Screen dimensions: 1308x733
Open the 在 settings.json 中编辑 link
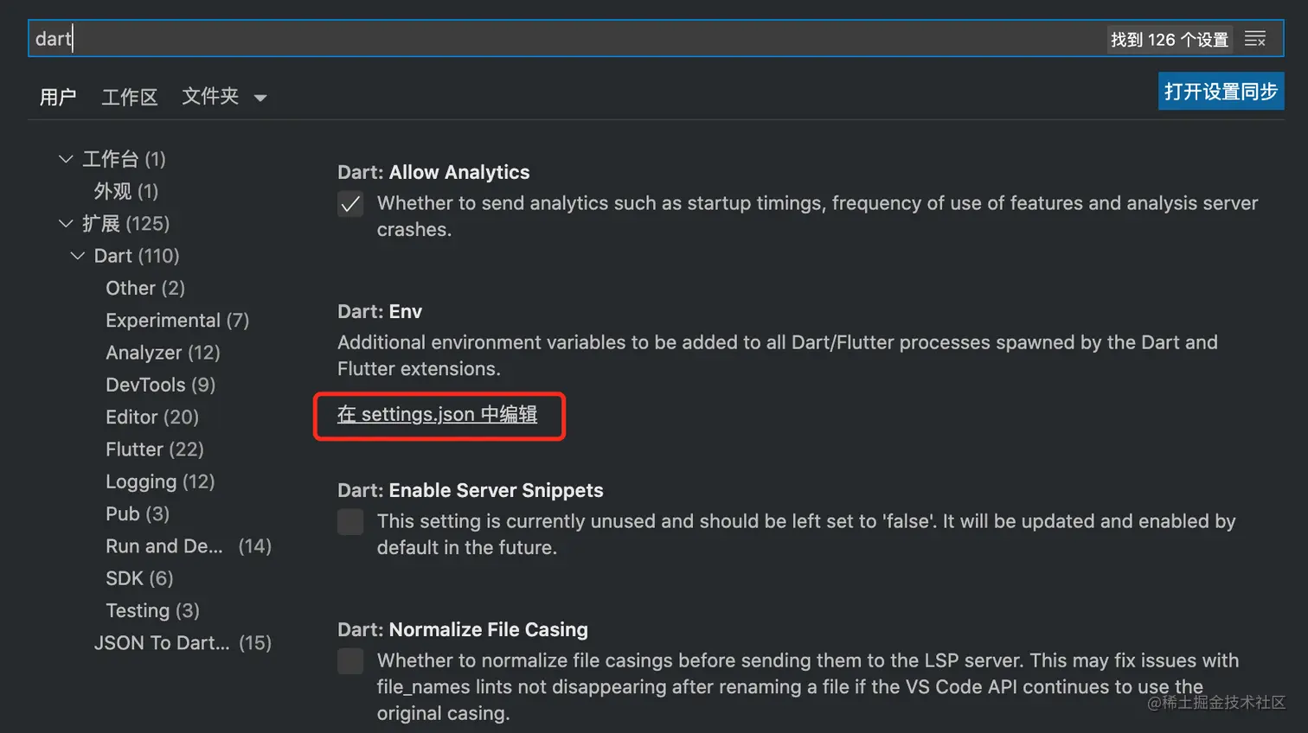click(x=437, y=415)
